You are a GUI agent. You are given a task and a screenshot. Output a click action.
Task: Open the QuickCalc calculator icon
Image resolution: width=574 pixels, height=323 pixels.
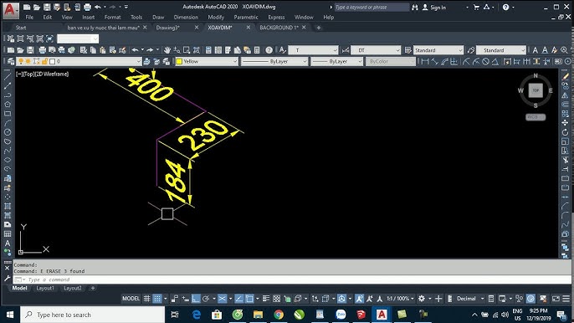(x=257, y=50)
